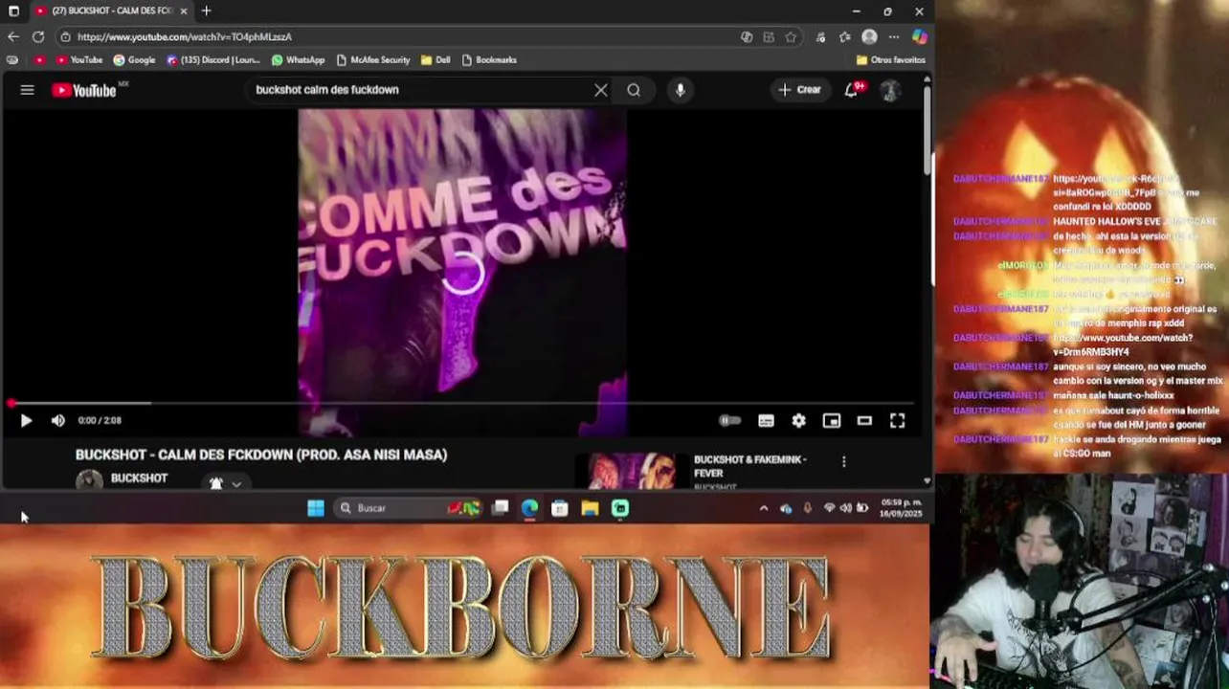Switch to miniplayer mode
This screenshot has width=1229, height=689.
(832, 420)
